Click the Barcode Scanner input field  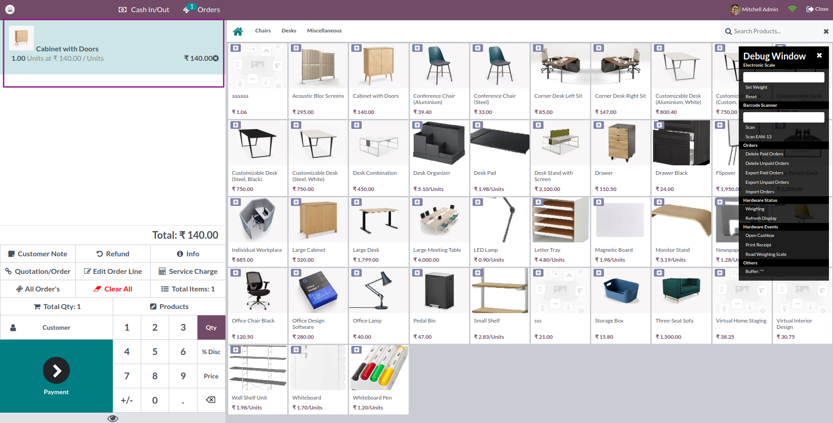[783, 117]
